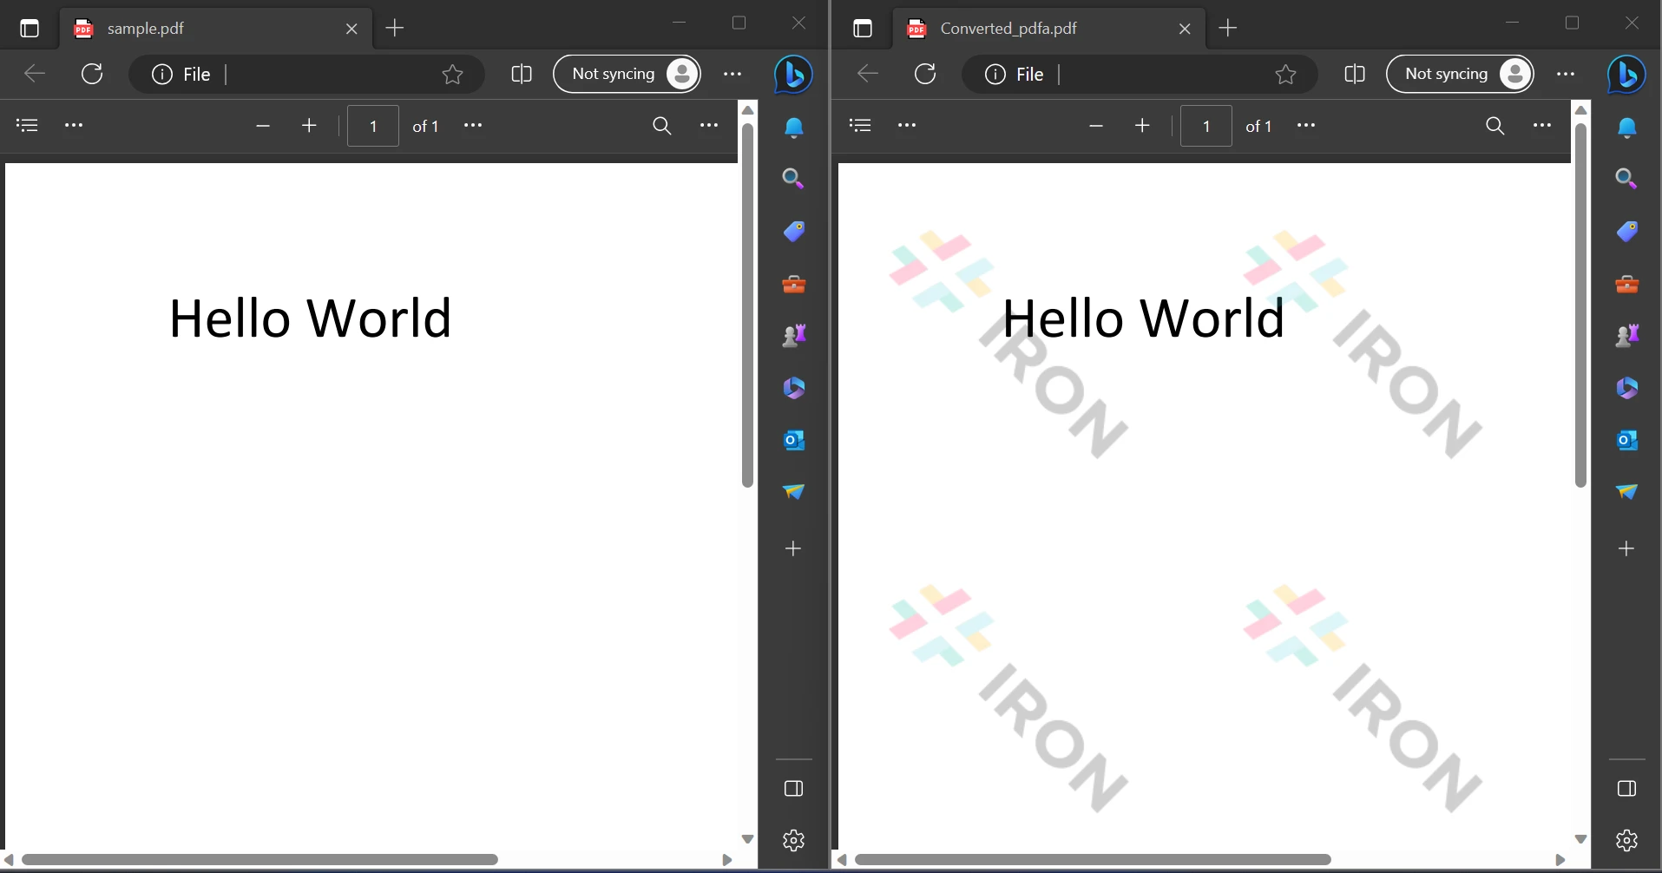Viewport: 1662px width, 873px height.
Task: Zoom out in Converted_pdfa.pdf viewer
Action: (x=1096, y=126)
